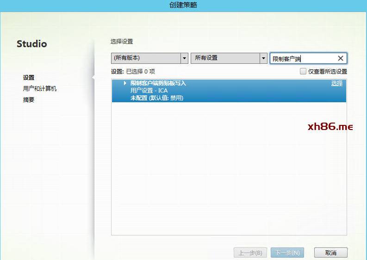Image resolution: width=367 pixels, height=260 pixels.
Task: Select the 限制客户端剪贴板写入 setting title
Action: tap(158, 83)
